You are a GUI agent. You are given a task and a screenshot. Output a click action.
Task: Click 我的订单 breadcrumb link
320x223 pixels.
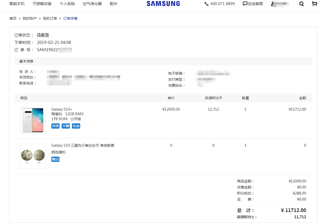50,19
